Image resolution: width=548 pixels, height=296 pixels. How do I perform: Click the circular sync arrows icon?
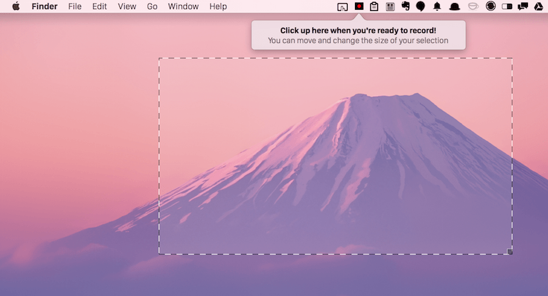pyautogui.click(x=491, y=7)
